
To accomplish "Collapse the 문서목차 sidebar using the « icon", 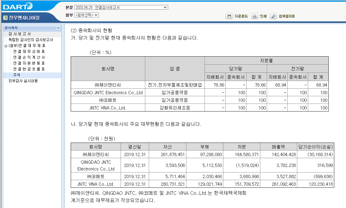I will (58, 28).
